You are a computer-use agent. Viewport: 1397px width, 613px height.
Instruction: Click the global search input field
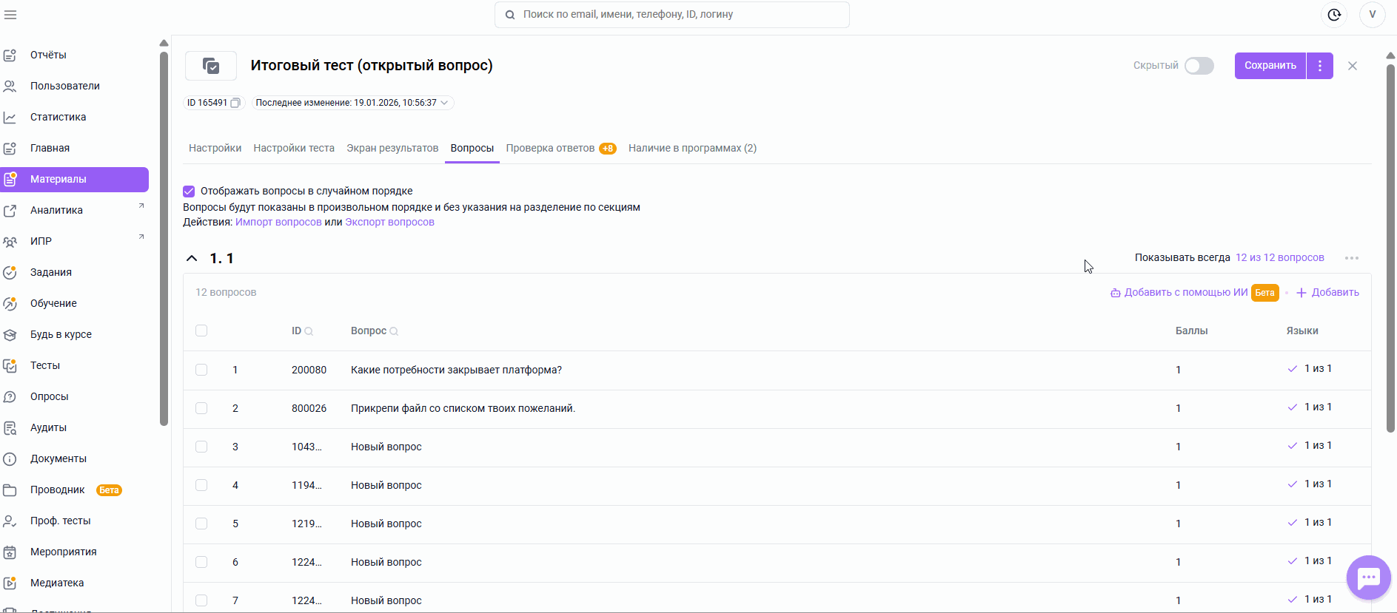tap(672, 14)
